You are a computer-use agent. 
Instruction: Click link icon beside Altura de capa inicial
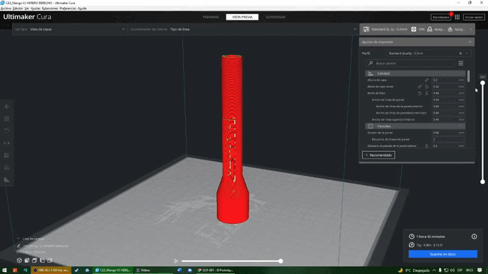(x=420, y=87)
